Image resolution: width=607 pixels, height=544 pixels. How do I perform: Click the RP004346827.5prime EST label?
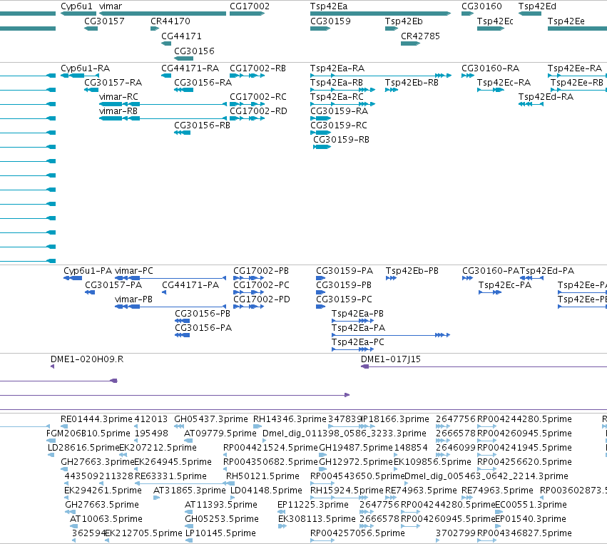pos(524,533)
